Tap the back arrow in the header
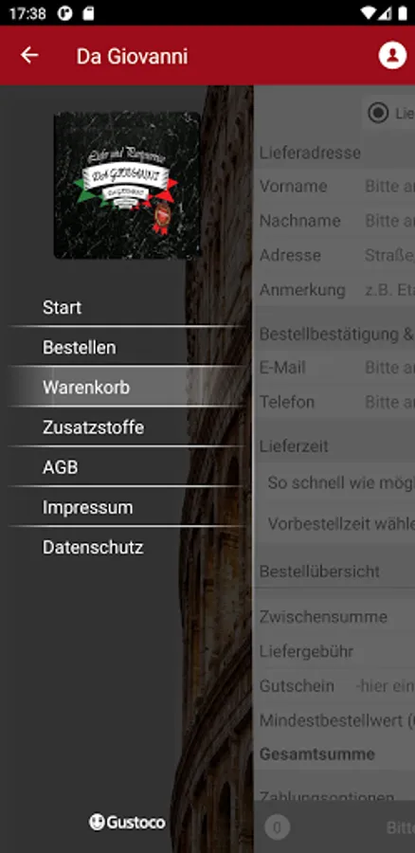The image size is (415, 853). (29, 55)
